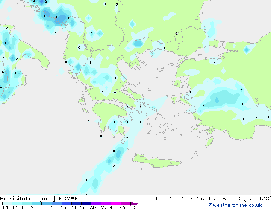The width and height of the screenshot is (271, 209).
Task: Click legend tick label '0.5'
Action: 15,207
